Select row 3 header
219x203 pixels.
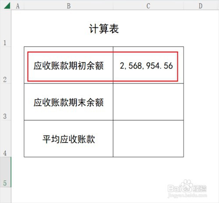point(6,102)
